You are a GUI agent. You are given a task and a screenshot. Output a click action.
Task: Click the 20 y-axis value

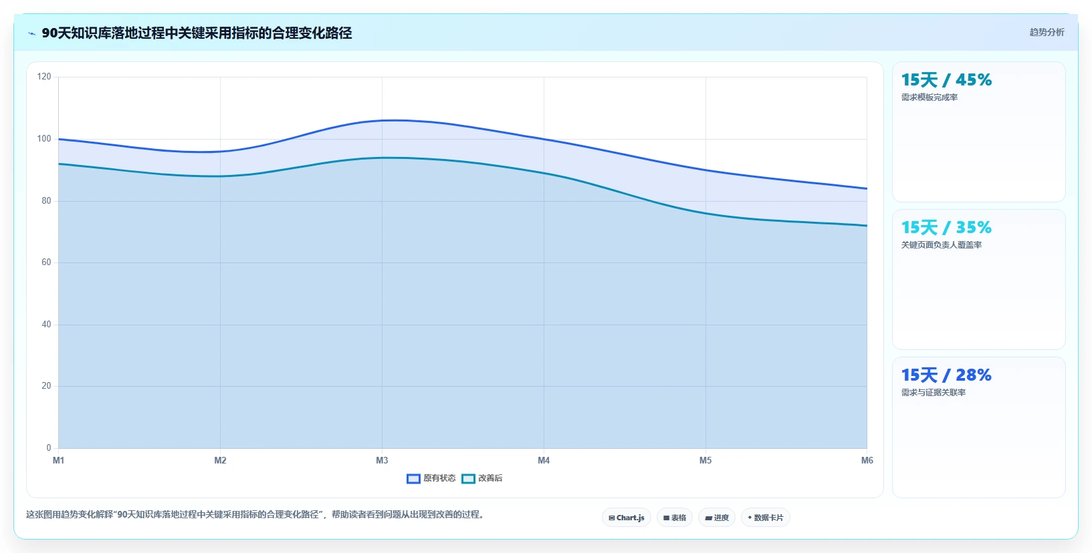tap(46, 386)
